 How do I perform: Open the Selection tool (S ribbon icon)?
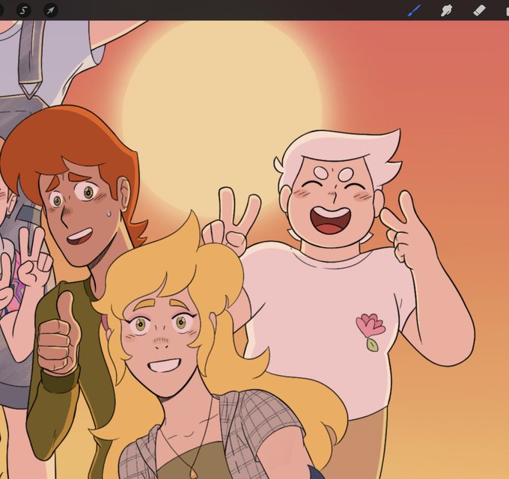point(23,10)
